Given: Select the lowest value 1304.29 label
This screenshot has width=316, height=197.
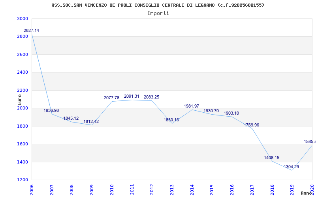Looking at the screenshot, I should point(292,167).
